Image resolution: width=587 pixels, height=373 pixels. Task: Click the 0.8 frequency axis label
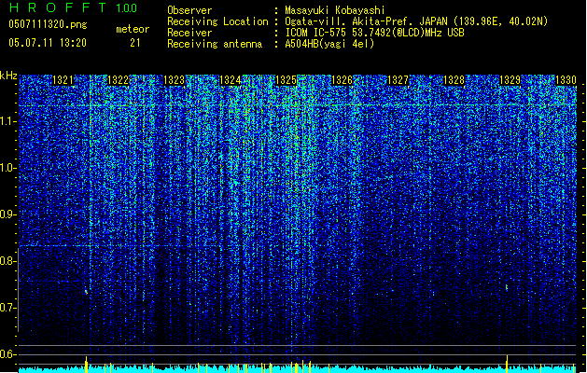coord(7,261)
